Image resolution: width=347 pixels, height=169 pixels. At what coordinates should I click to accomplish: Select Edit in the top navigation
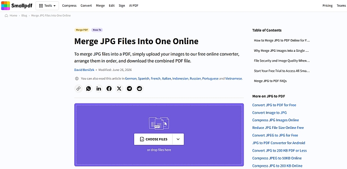112,6
